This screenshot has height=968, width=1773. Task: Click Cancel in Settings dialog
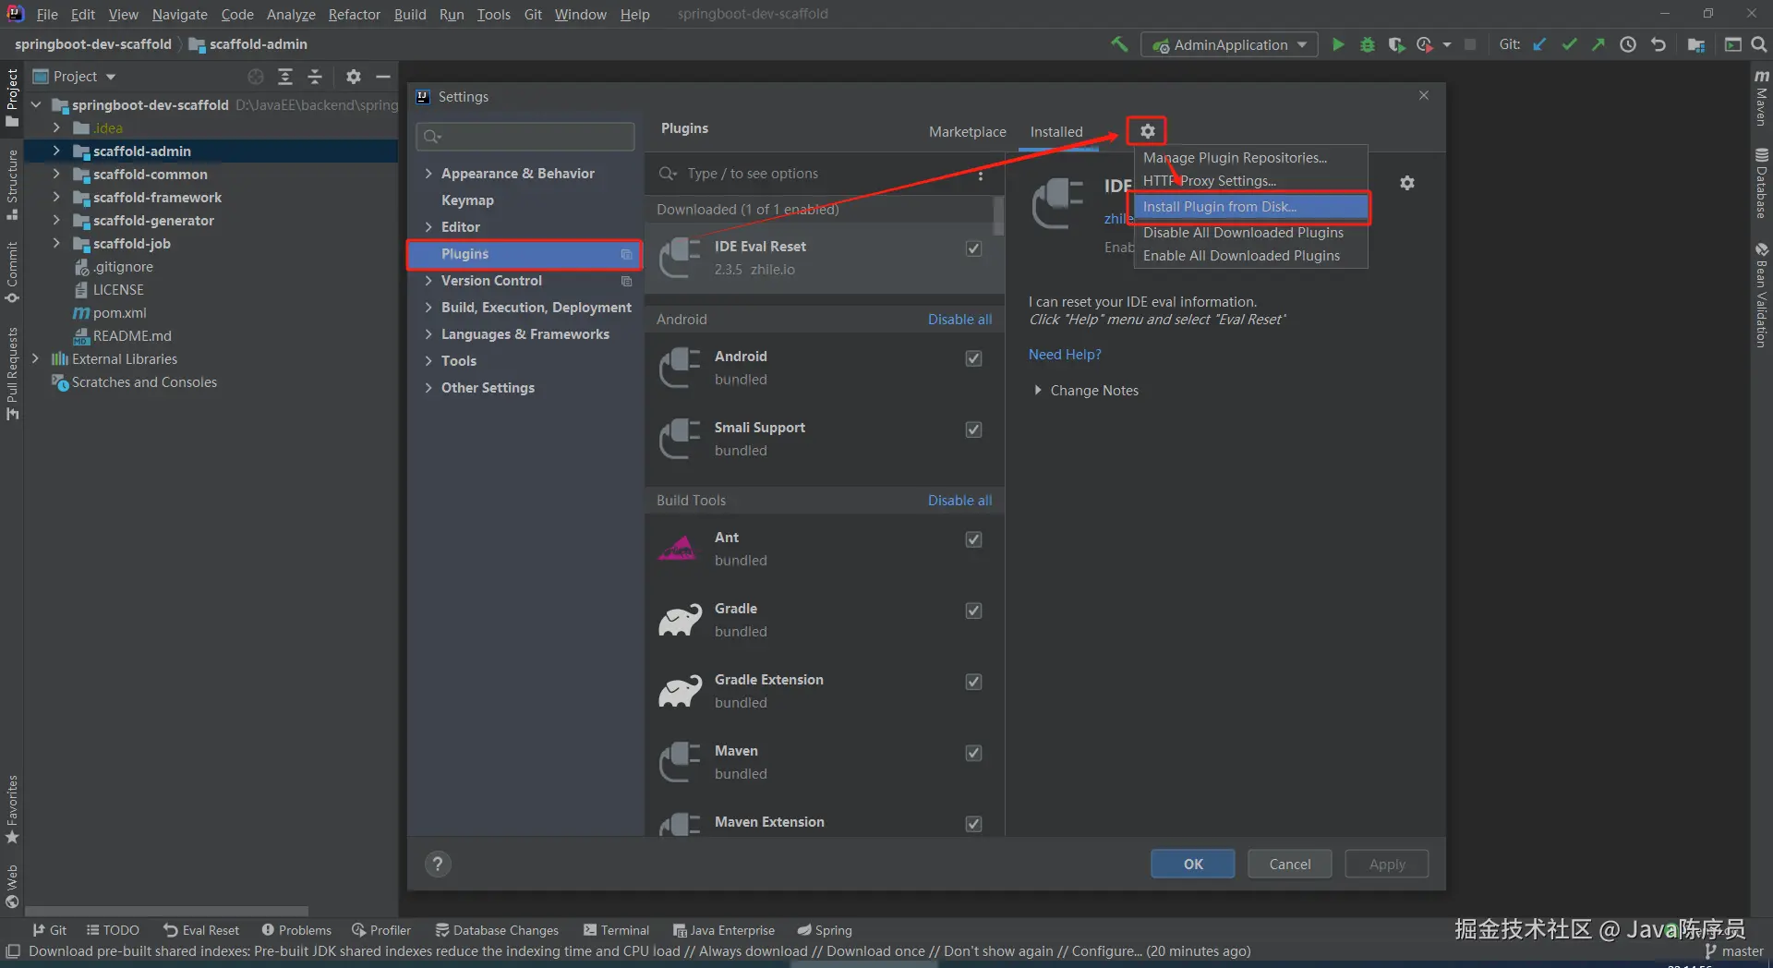[x=1289, y=864]
